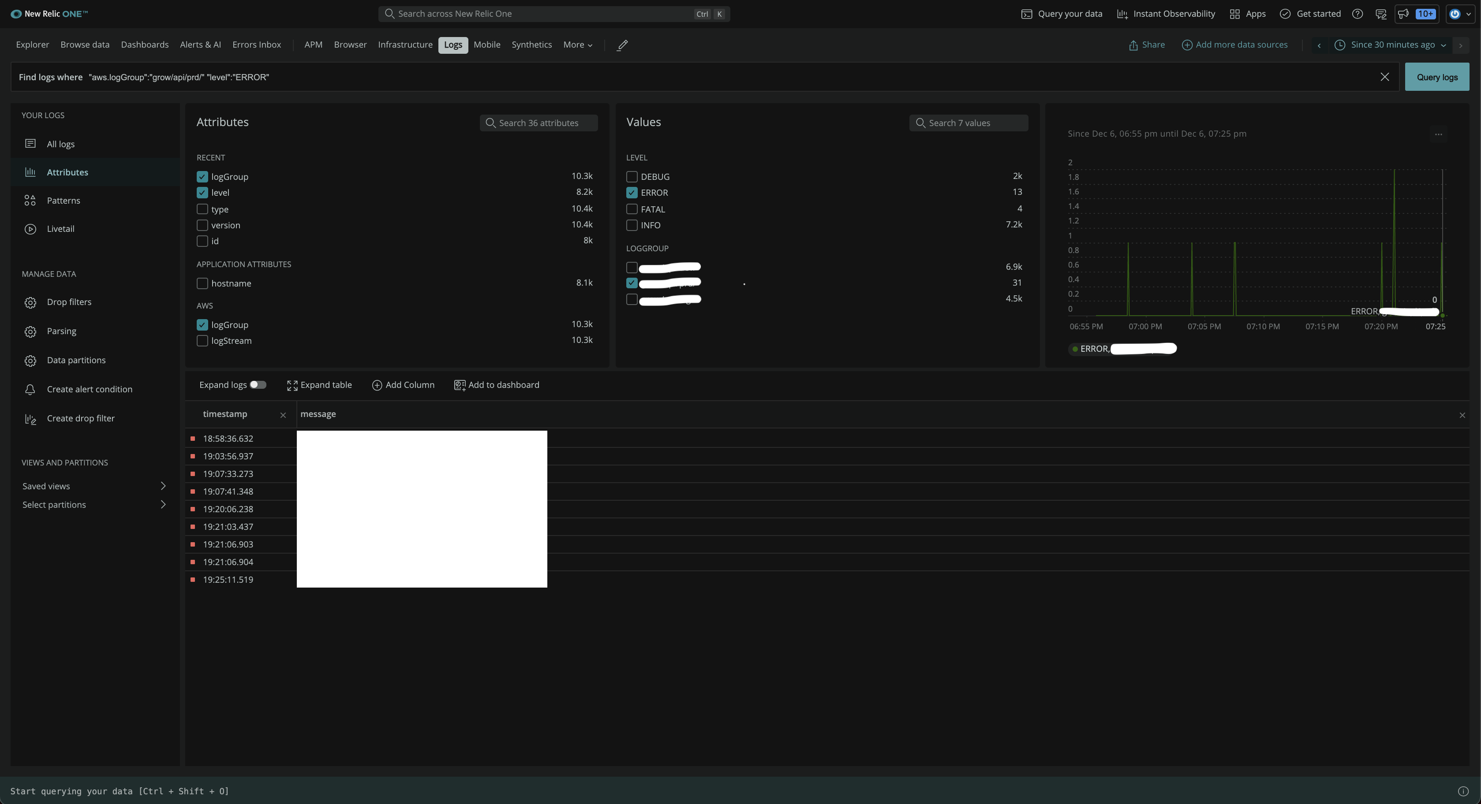The width and height of the screenshot is (1481, 804).
Task: Step time range backward arrow
Action: coord(1319,45)
